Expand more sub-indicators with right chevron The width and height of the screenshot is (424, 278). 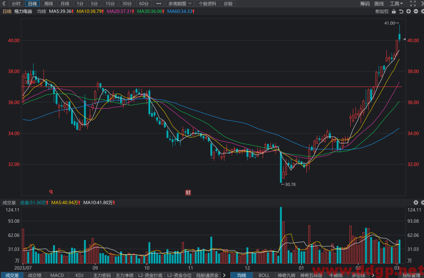coord(224,275)
